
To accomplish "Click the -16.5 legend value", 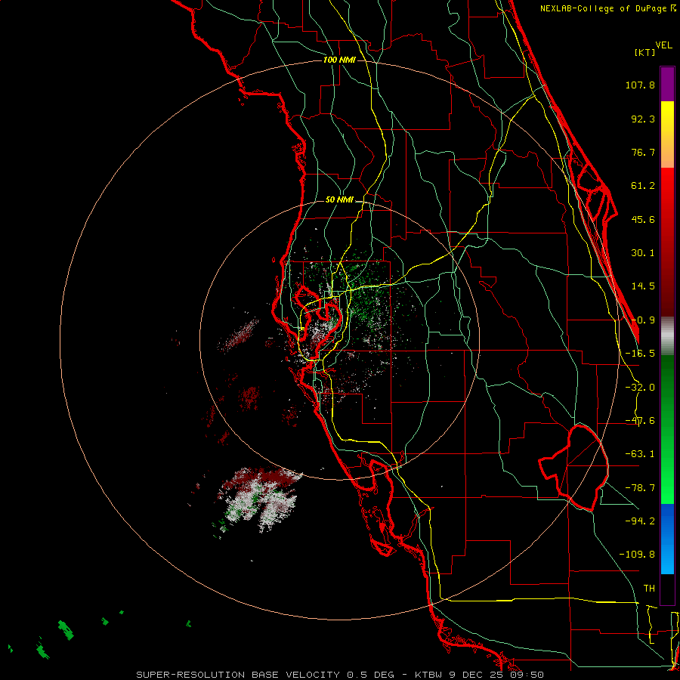I will pyautogui.click(x=640, y=354).
